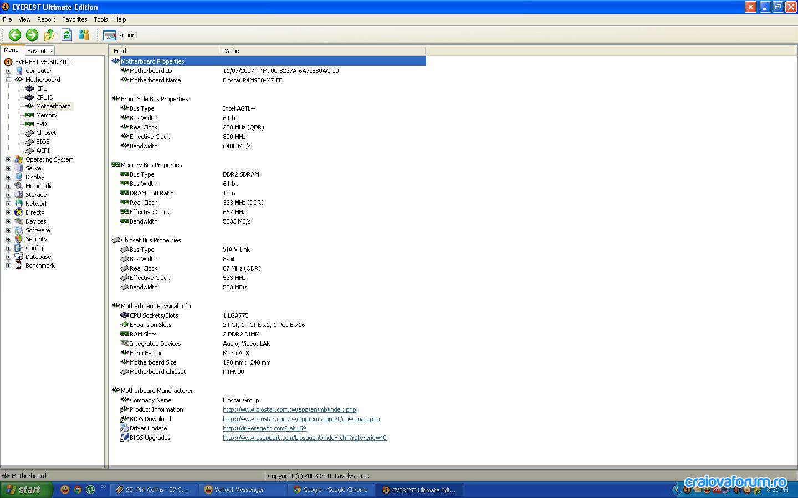Viewport: 798px width, 498px height.
Task: Click the green Back arrow toolbar icon
Action: pos(15,35)
